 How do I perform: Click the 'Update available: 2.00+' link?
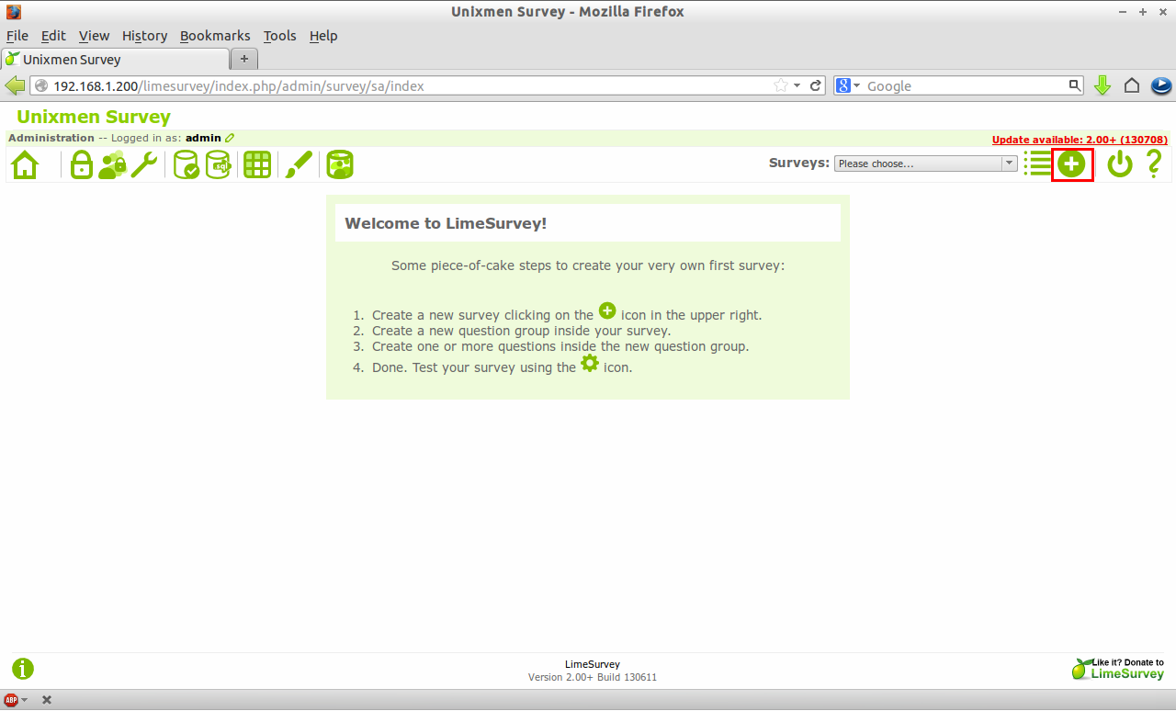click(1080, 140)
